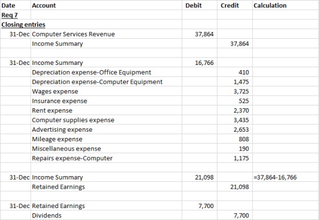Select the Computer supplies expense cell
The width and height of the screenshot is (319, 220).
click(106, 120)
